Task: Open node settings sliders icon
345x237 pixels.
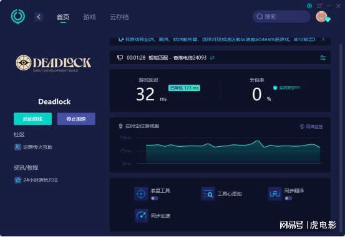Action: [323, 58]
